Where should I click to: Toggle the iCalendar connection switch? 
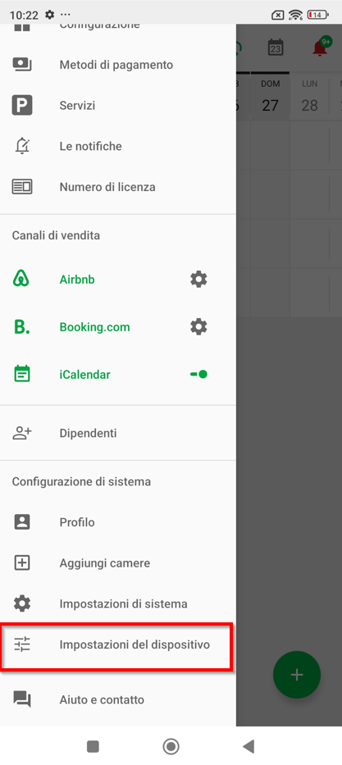199,374
